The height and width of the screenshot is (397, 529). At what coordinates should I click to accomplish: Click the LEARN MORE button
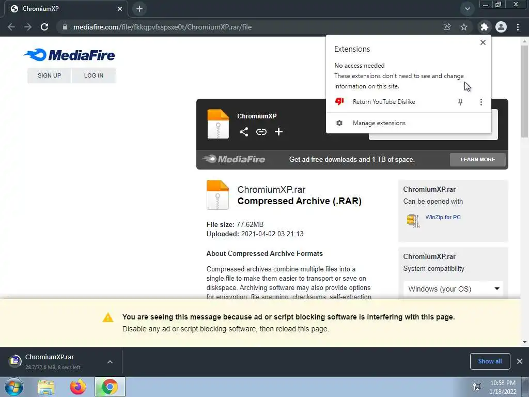(x=478, y=160)
